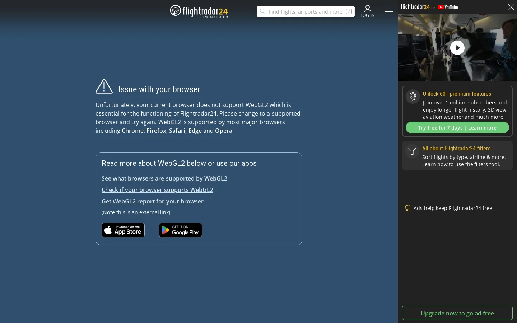Screen dimensions: 517x323
Task: Open Unlock 60+ premium features heading
Action: point(457,94)
